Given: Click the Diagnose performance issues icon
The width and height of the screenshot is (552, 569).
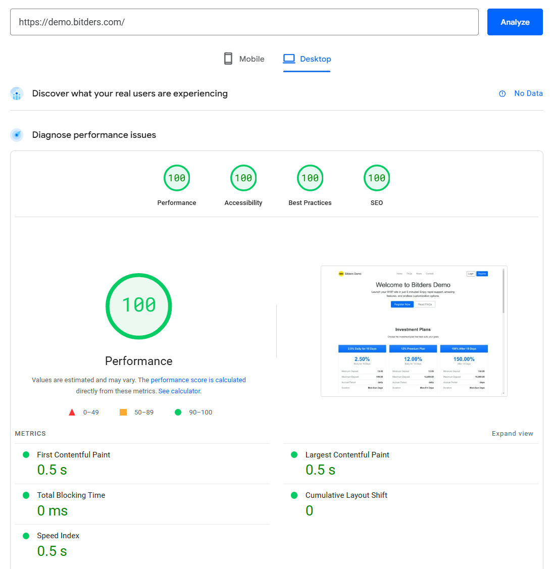Looking at the screenshot, I should (17, 135).
